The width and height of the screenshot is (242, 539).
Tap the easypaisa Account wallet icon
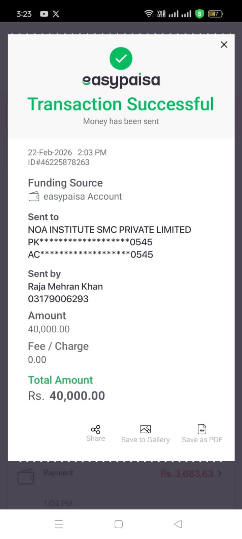[34, 197]
